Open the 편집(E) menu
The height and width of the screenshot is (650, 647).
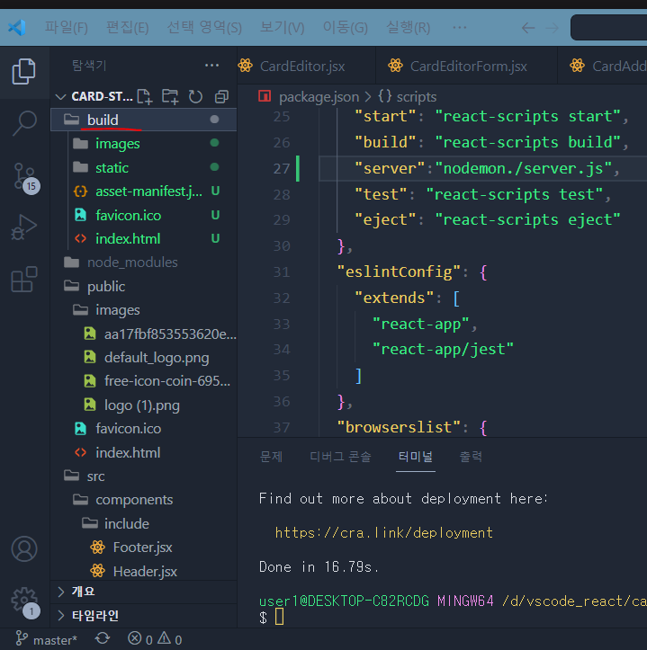pyautogui.click(x=128, y=28)
